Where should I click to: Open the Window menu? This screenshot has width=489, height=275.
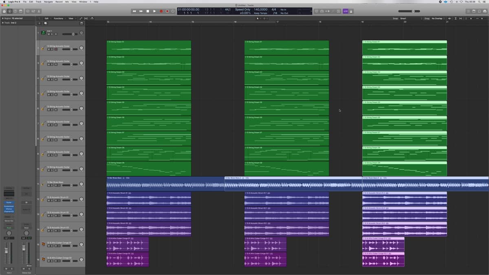pyautogui.click(x=83, y=2)
